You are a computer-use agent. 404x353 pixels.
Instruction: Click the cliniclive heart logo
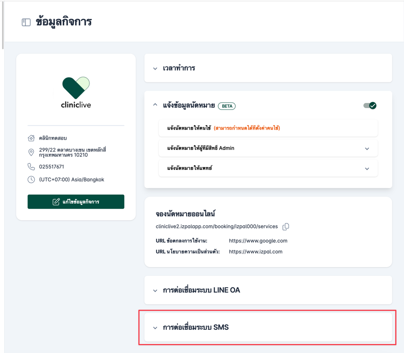tap(76, 88)
